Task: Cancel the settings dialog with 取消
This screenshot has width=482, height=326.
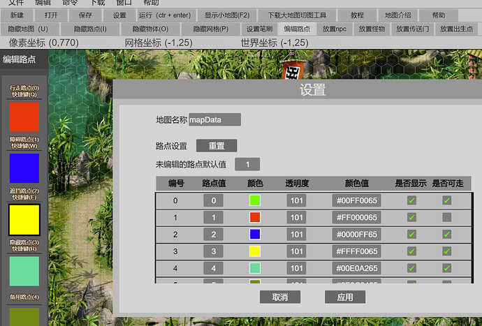Action: (x=280, y=297)
